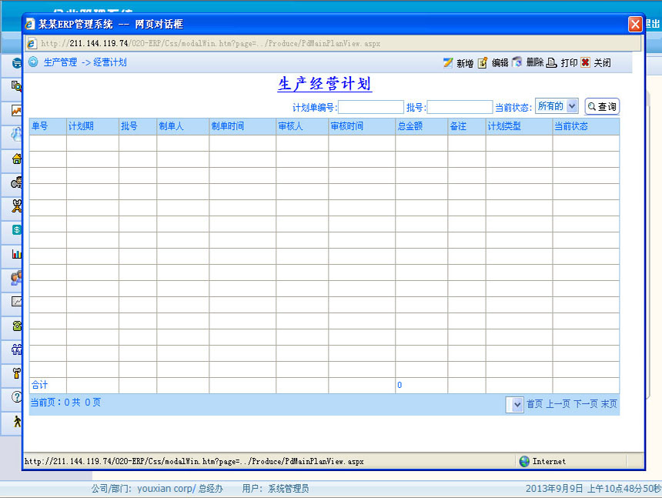This screenshot has width=662, height=498.
Task: Click the 新增 (Add new) toolbar icon
Action: click(448, 63)
